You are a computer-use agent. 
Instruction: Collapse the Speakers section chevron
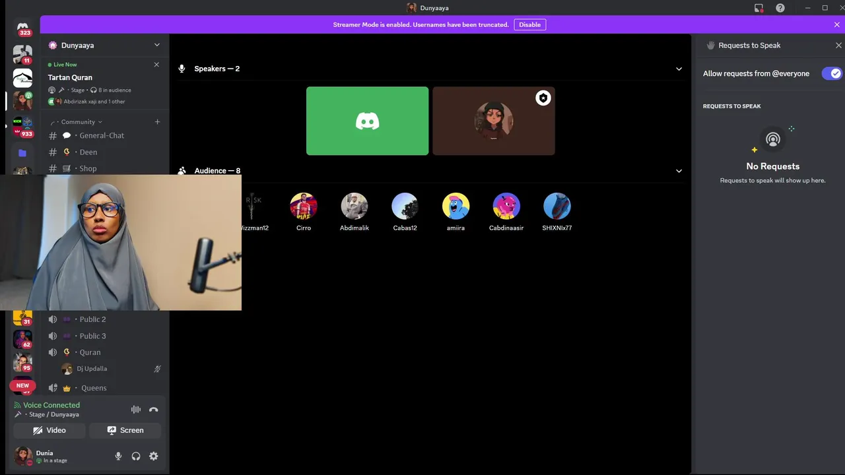[679, 69]
